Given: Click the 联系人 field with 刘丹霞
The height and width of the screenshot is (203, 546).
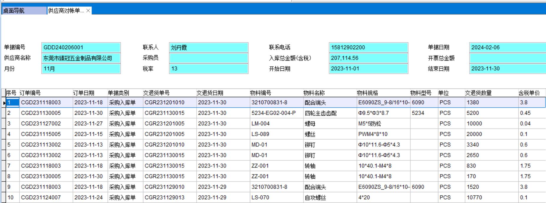Looking at the screenshot, I should (208, 48).
